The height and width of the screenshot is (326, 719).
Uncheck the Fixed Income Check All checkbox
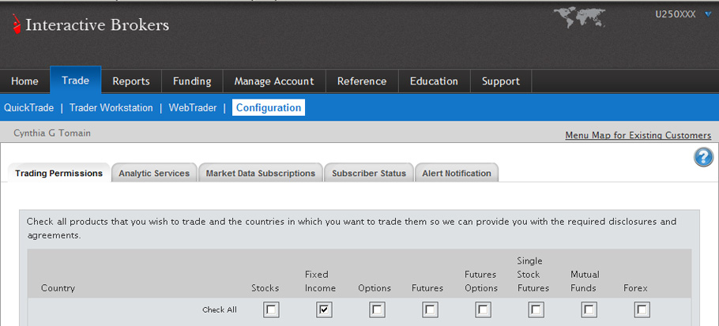(x=324, y=310)
